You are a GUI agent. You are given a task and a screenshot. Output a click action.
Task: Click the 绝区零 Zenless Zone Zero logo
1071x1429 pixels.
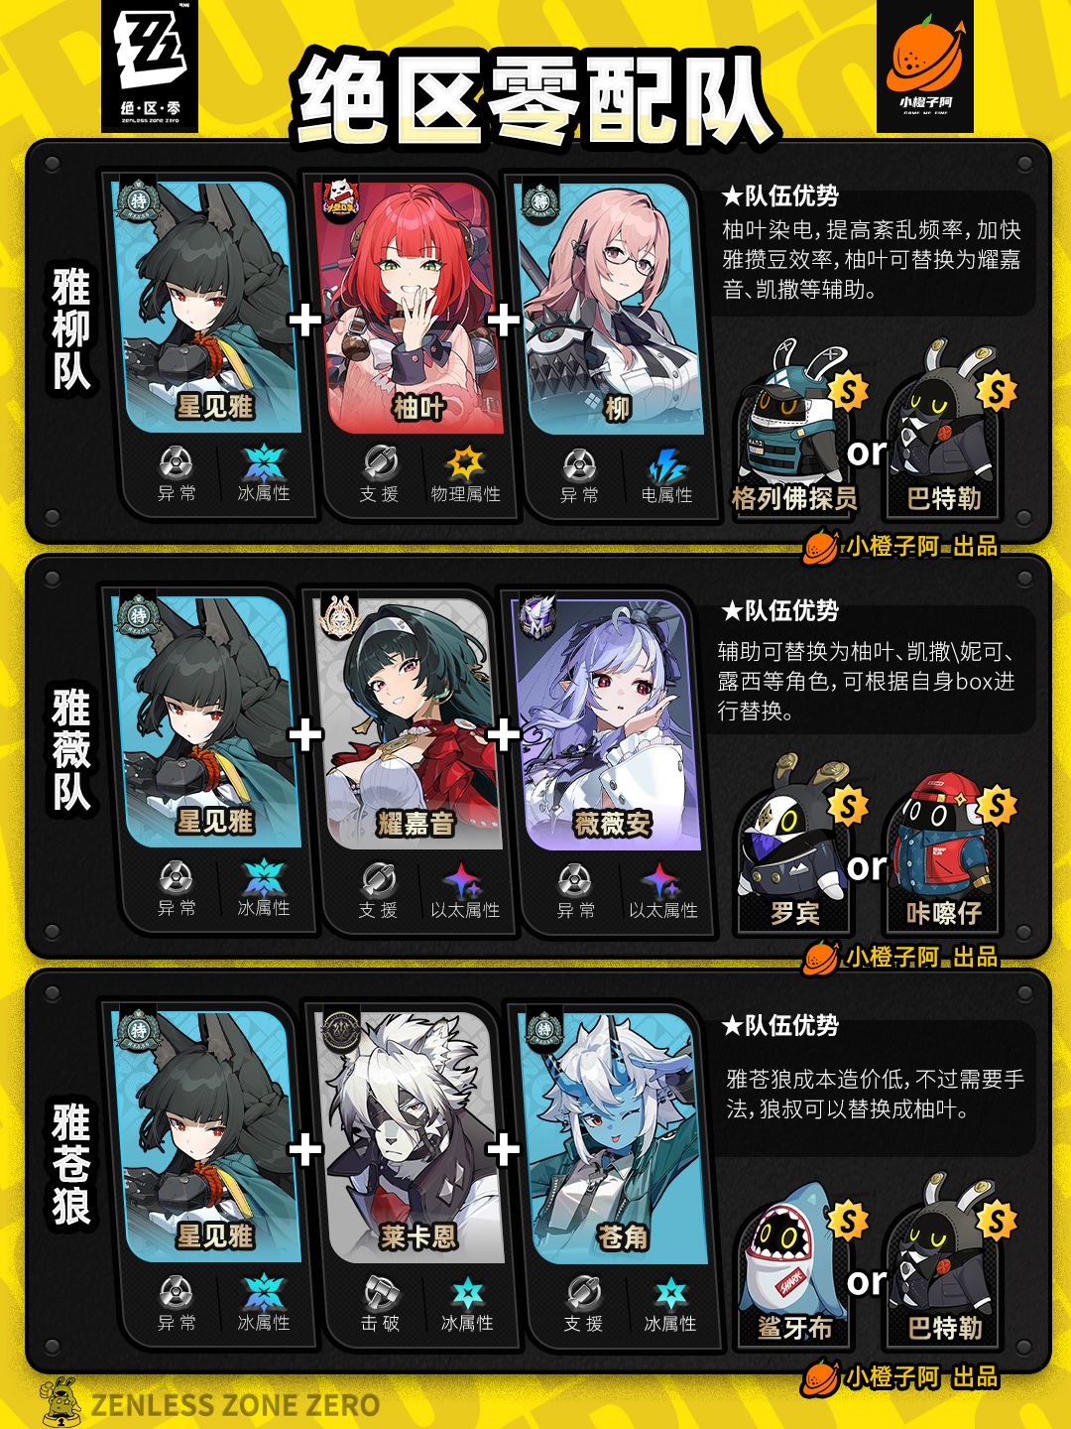(x=150, y=65)
